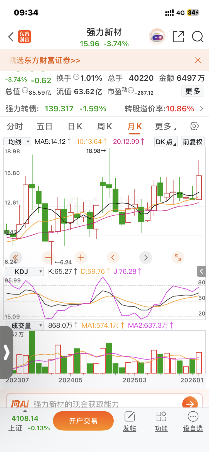
Task: Jump chart to earliest with double-left arrow
Action: pos(16,257)
